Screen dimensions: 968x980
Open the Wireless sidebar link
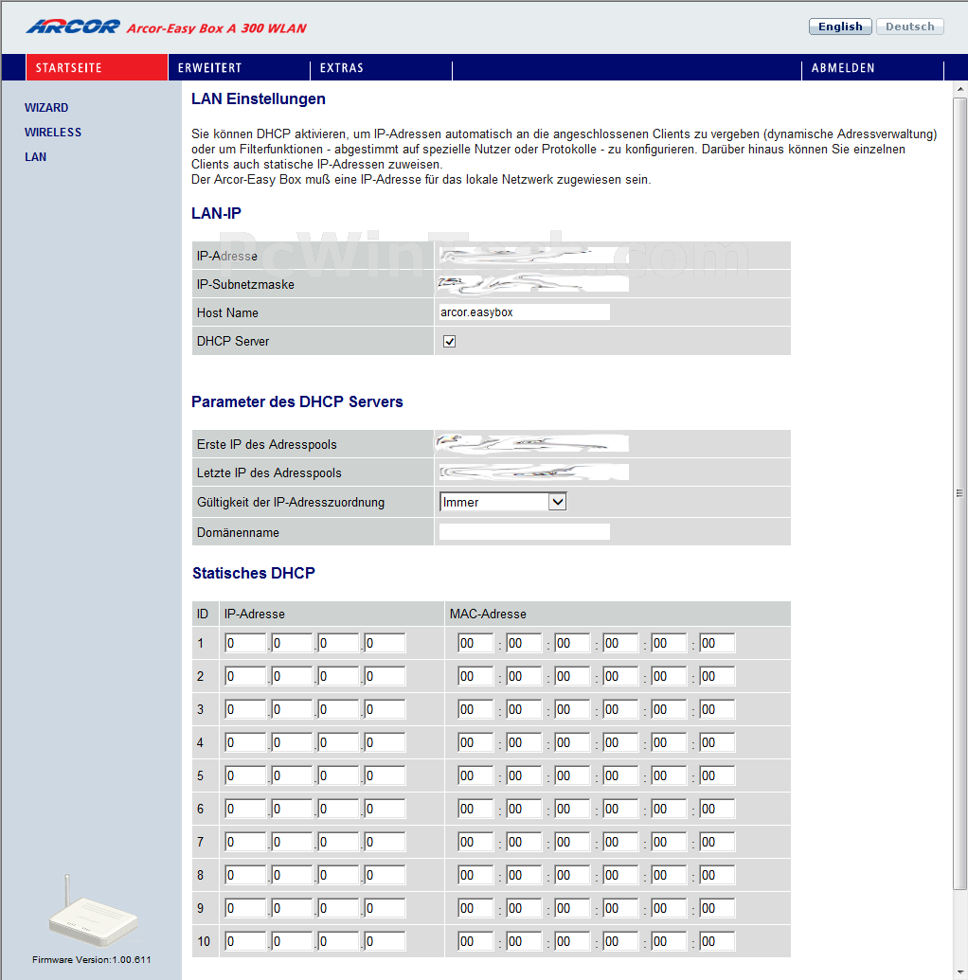click(53, 132)
